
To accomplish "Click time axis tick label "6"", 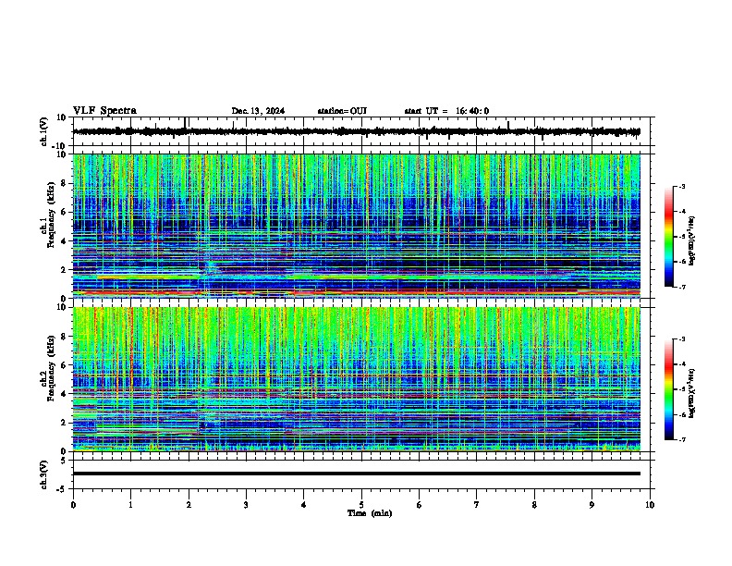I will click(420, 505).
